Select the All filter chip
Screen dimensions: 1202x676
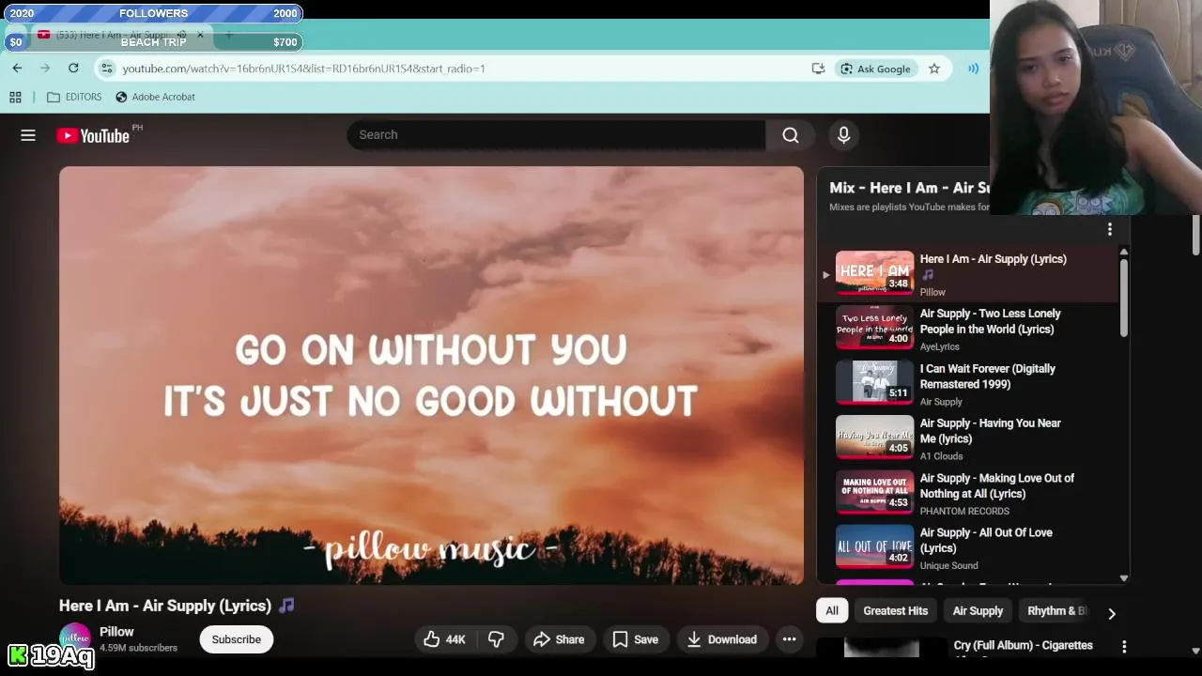(x=832, y=610)
